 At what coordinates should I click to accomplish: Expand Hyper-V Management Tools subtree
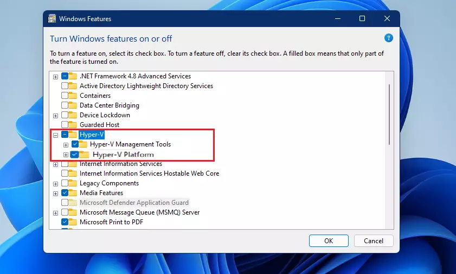point(66,145)
